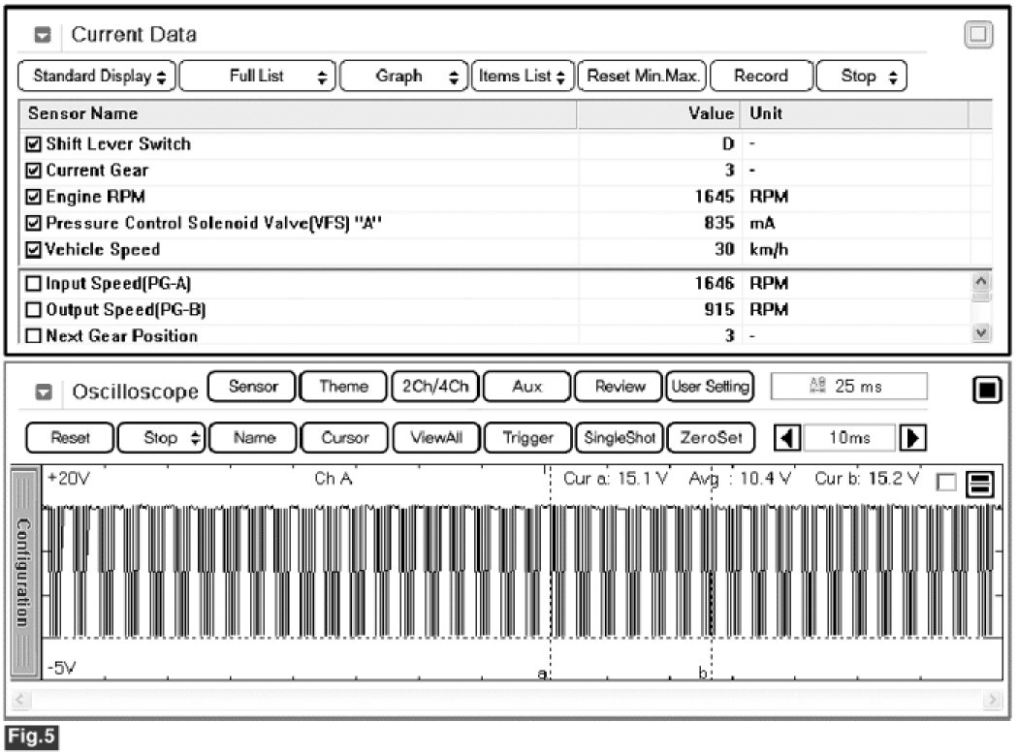Collapse the Current Data panel arrow icon
The width and height of the screenshot is (1018, 753).
(x=43, y=36)
